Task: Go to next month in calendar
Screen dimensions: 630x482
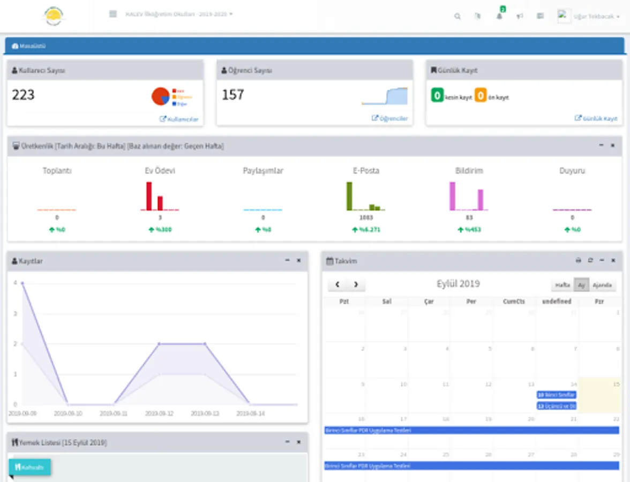Action: coord(356,284)
